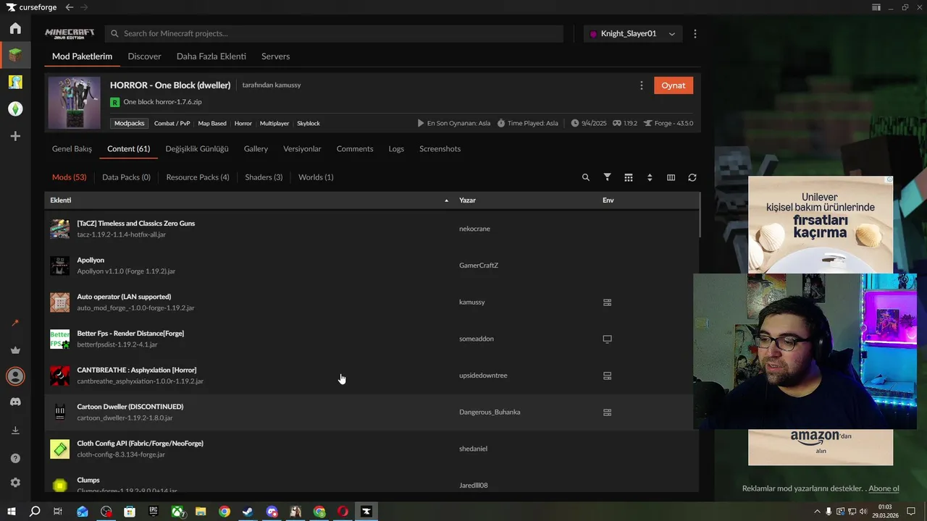Open the three-dot menu beside Oynat
The width and height of the screenshot is (927, 521).
[641, 85]
